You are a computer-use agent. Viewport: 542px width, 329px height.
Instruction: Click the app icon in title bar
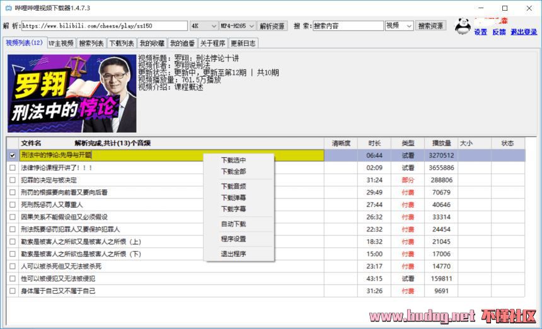click(7, 8)
